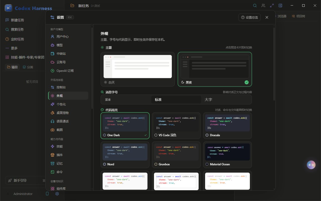Select the 中转站 wallet icon
This screenshot has height=201, width=321.
click(x=52, y=54)
